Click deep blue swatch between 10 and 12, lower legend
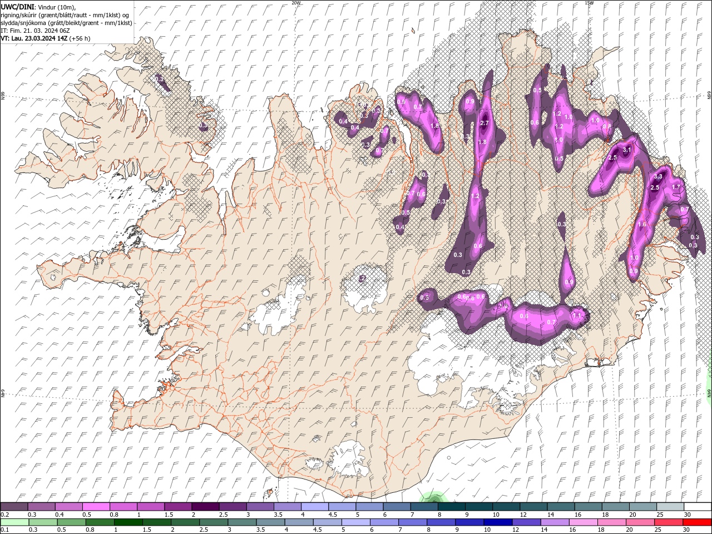Image resolution: width=712 pixels, height=534 pixels. 497,522
